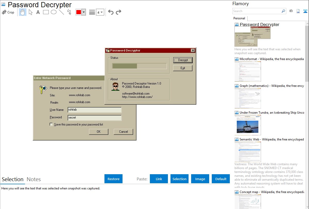Viewport: 309px width, 209px height.
Task: Click the Password Decryptor title bar icon
Action: [x=108, y=51]
